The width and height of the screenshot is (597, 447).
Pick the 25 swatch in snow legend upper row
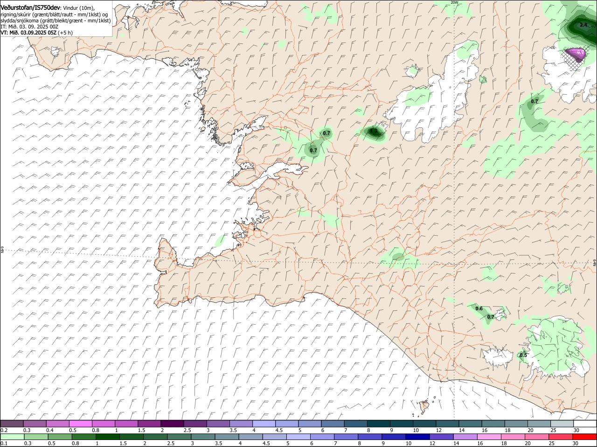[562, 423]
